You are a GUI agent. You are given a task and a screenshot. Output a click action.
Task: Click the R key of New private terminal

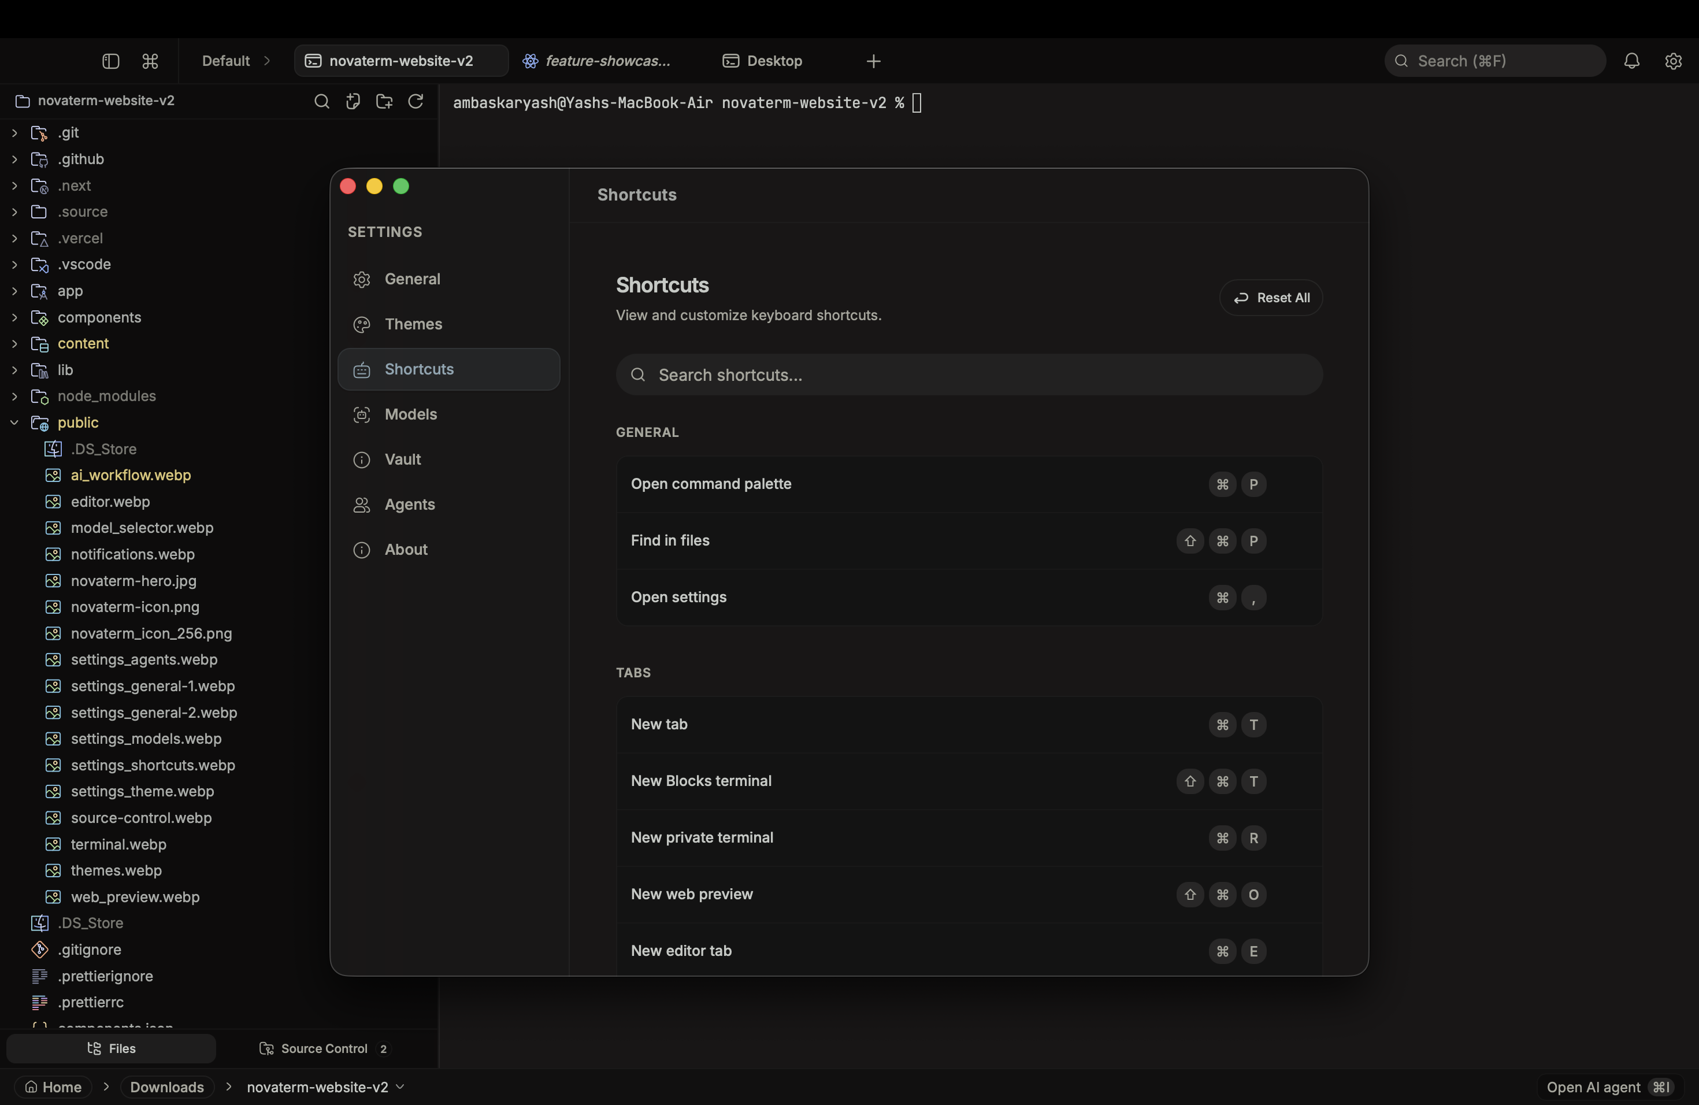(1253, 838)
